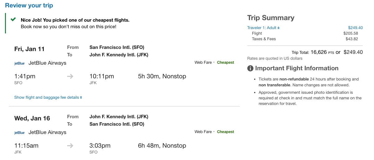The height and width of the screenshot is (160, 374).
Task: Click the Flight $205.58 amount
Action: point(350,33)
